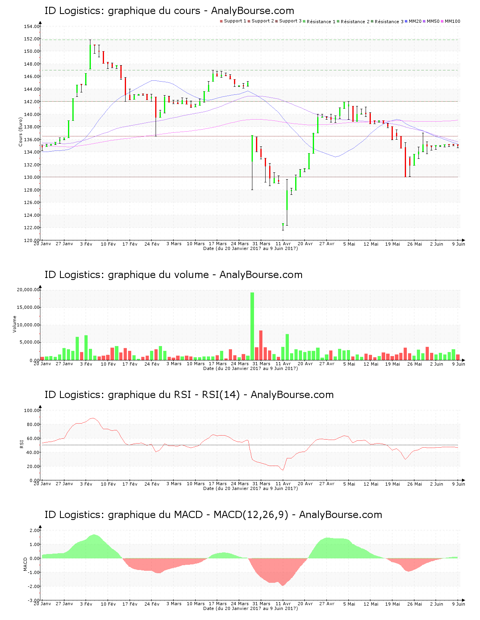Click '9 Juin' on the price chart axis
Image resolution: width=480 pixels, height=620 pixels.
point(459,244)
